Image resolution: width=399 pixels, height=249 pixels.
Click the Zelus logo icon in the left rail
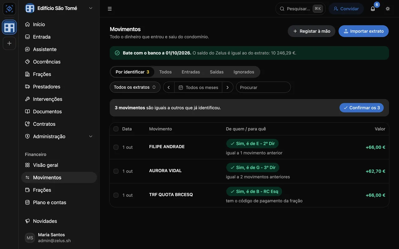[x=9, y=9]
